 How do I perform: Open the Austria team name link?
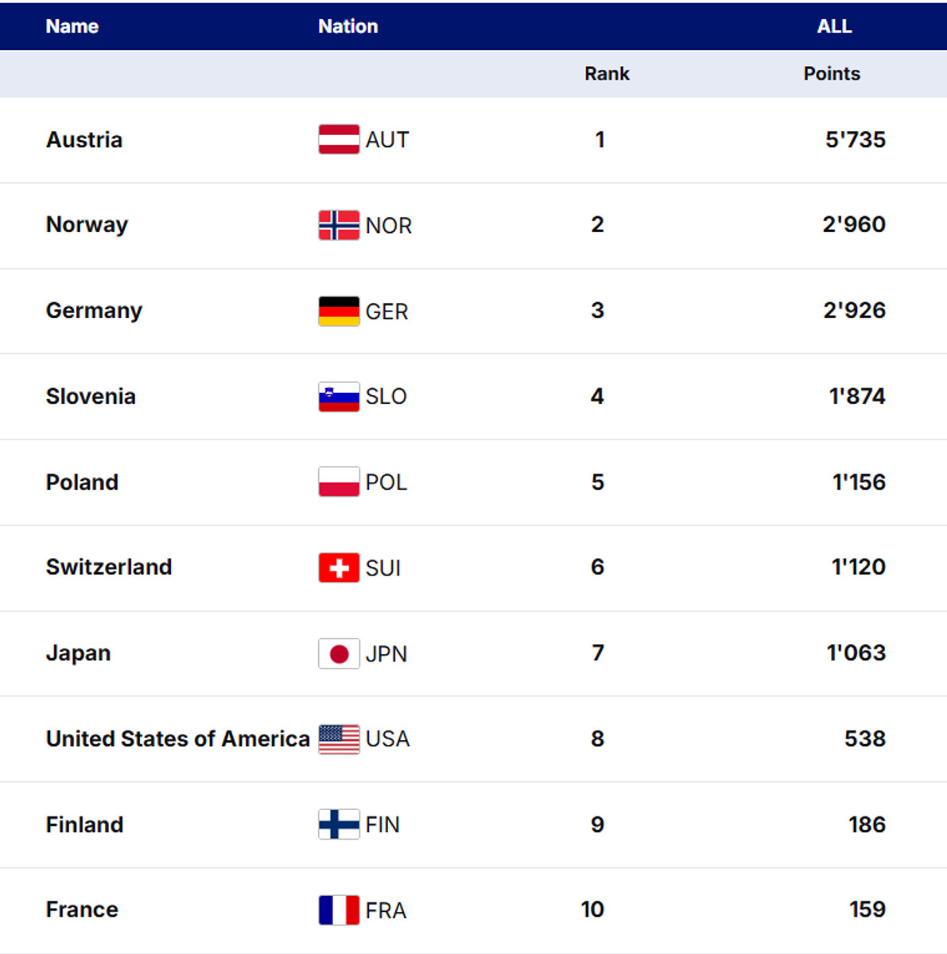84,140
